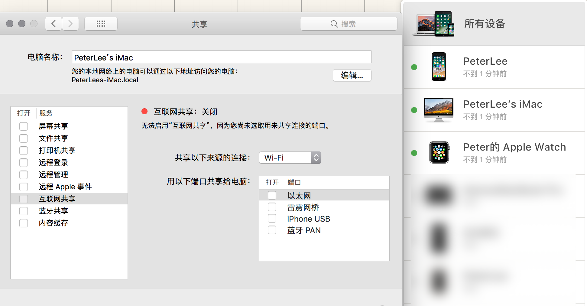Screen dimensions: 587x306
Task: Open the Wi-Fi connection source dropdown
Action: click(x=290, y=158)
